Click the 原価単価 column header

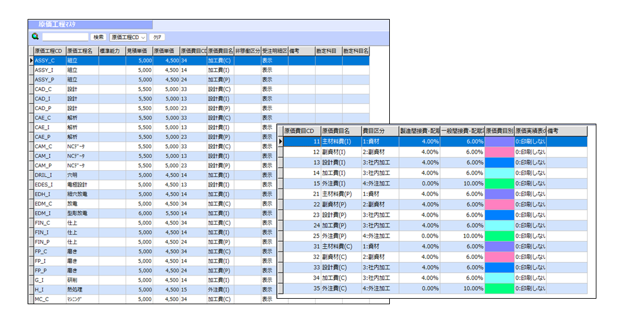[x=166, y=51]
